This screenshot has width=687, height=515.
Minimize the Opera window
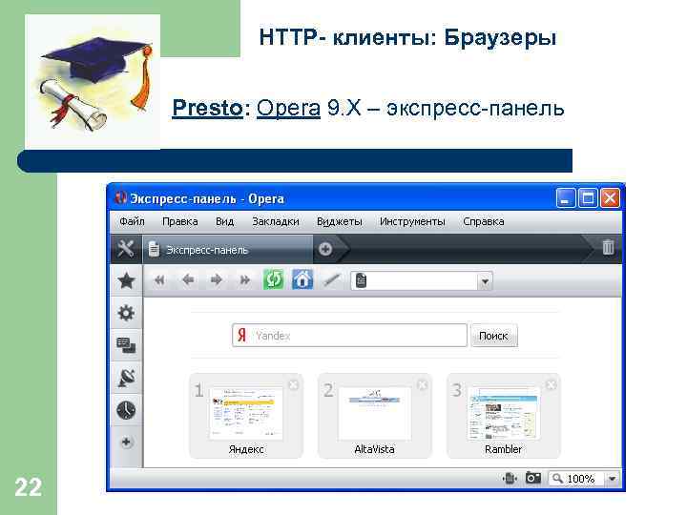pos(566,198)
